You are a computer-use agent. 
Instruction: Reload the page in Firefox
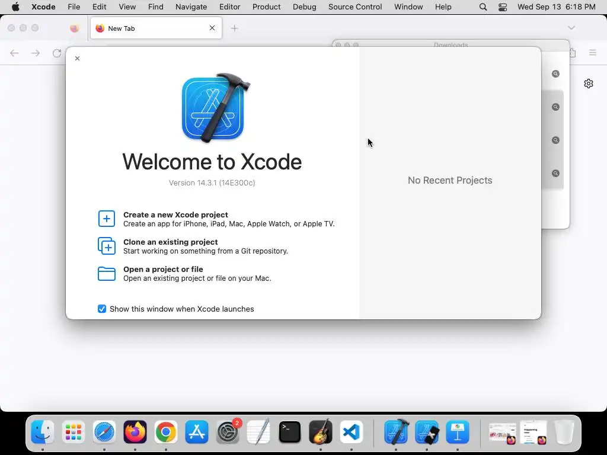[x=57, y=53]
